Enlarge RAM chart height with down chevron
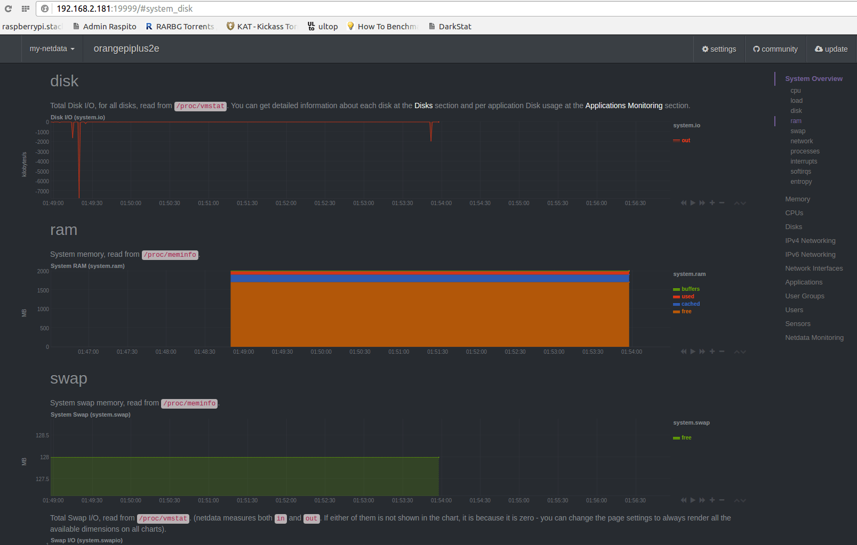Viewport: 857px width, 545px height. [x=743, y=352]
